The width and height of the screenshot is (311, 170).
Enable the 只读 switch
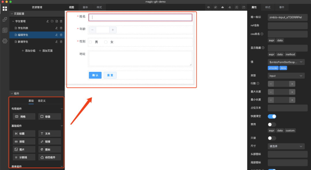click(x=272, y=138)
